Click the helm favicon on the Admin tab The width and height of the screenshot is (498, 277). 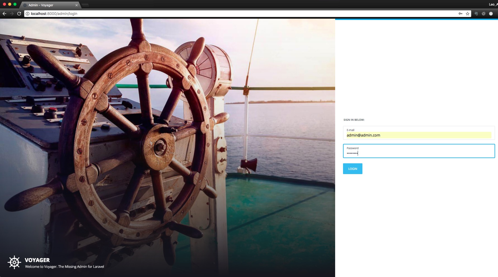[25, 5]
